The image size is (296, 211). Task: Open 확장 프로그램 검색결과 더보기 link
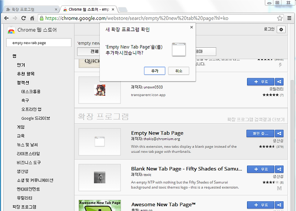point(256,119)
